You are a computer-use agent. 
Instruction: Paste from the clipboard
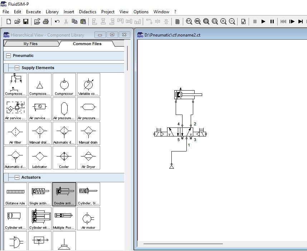[x=83, y=21]
